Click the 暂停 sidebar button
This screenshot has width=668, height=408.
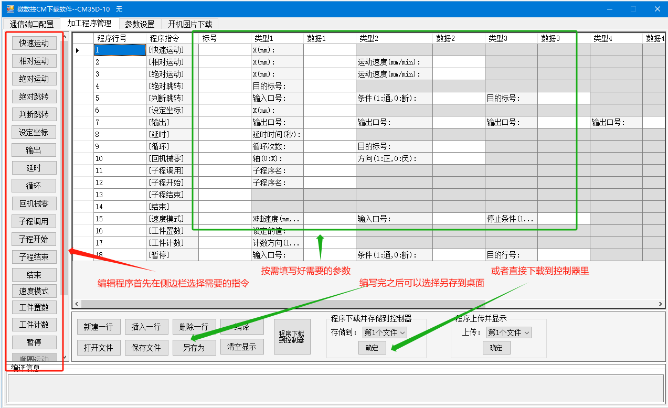point(34,342)
